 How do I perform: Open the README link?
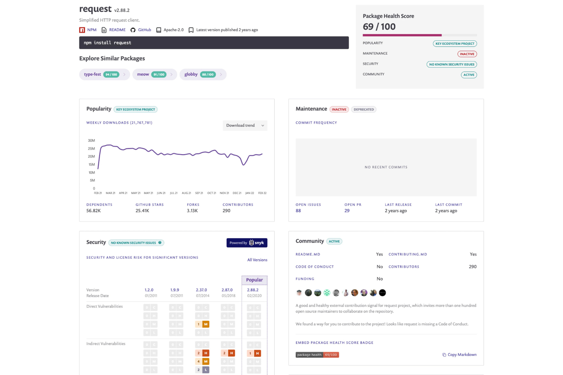pos(117,30)
